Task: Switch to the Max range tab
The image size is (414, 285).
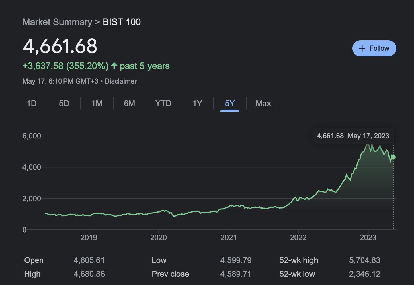Action: 263,103
